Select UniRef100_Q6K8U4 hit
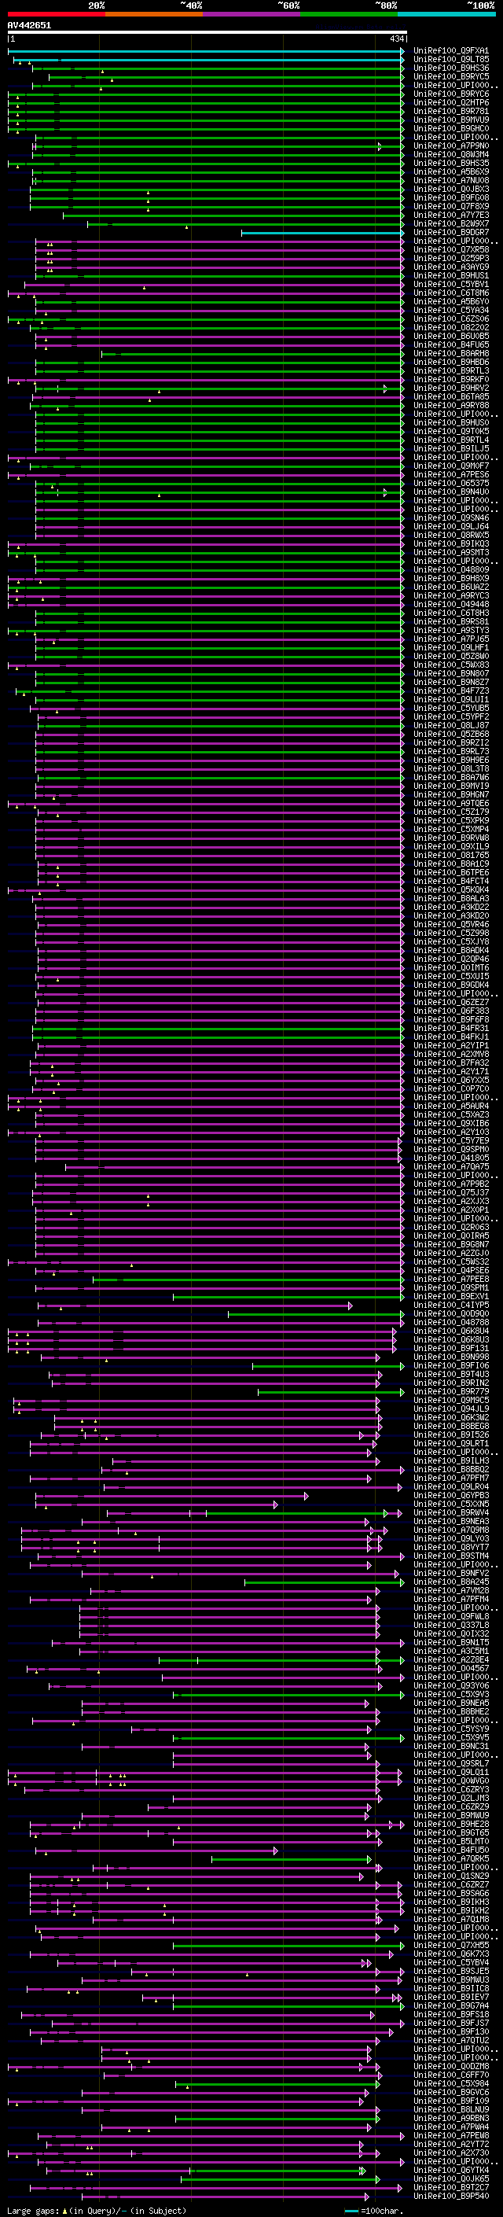Viewport: 503px width, 2217px height. tap(451, 1331)
